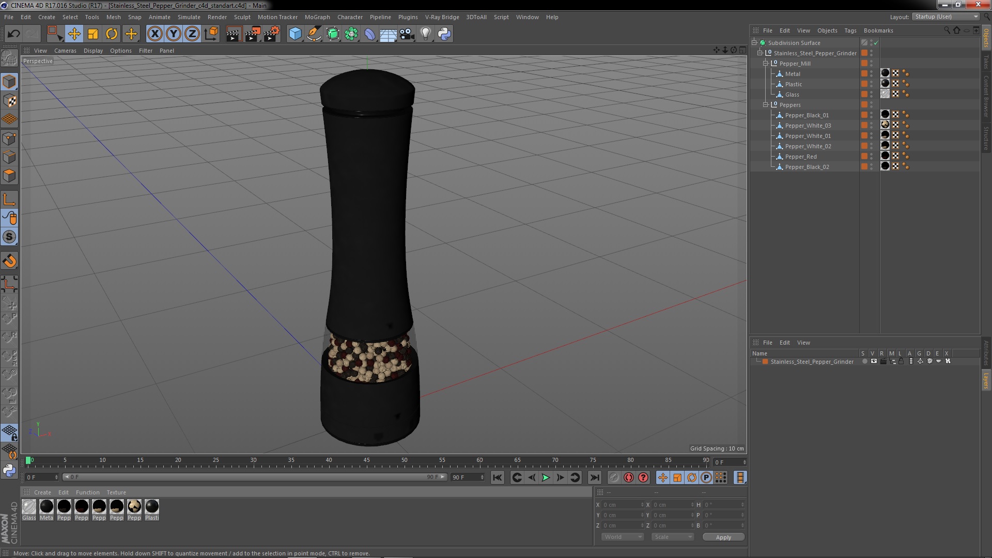Screen dimensions: 992x558
Task: Open viewport Cameras menu
Action: coord(65,51)
